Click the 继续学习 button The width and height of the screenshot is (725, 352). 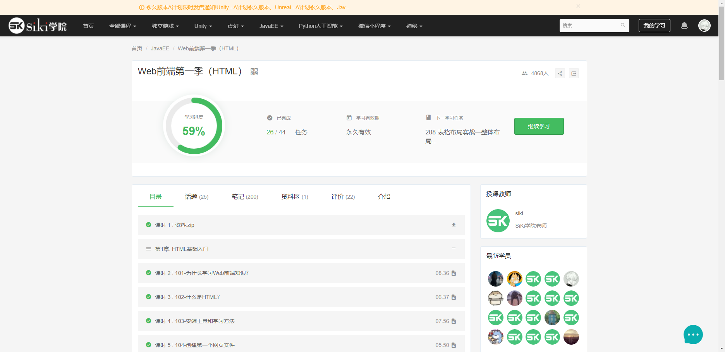(x=539, y=126)
